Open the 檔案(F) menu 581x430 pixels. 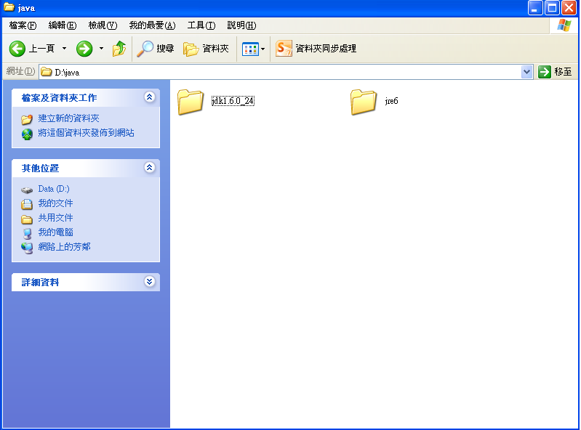point(23,25)
